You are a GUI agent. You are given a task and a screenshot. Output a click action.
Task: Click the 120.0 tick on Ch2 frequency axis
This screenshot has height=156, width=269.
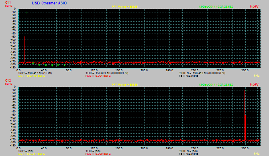(x=94, y=148)
